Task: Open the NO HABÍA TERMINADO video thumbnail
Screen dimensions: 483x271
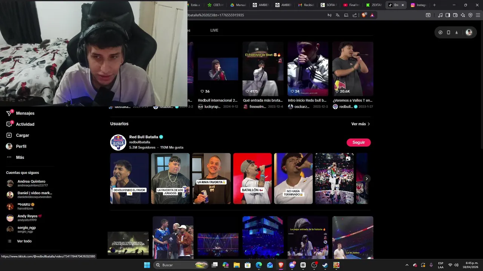Action: tap(293, 178)
